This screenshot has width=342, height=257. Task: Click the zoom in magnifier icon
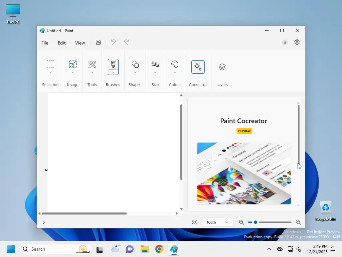click(x=298, y=222)
